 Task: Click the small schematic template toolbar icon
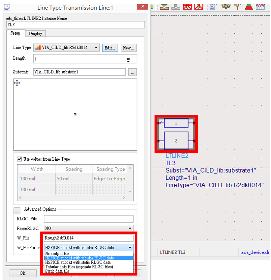pyautogui.click(x=212, y=7)
